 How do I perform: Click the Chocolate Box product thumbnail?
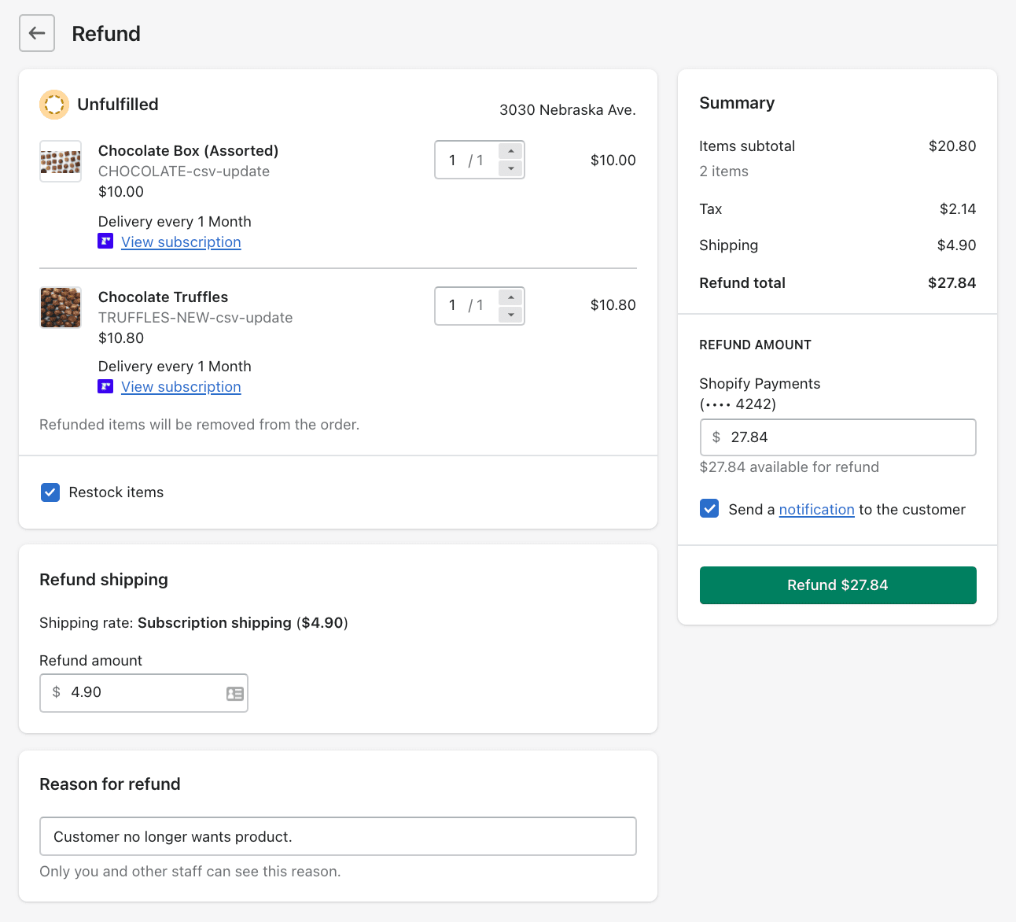(x=61, y=161)
